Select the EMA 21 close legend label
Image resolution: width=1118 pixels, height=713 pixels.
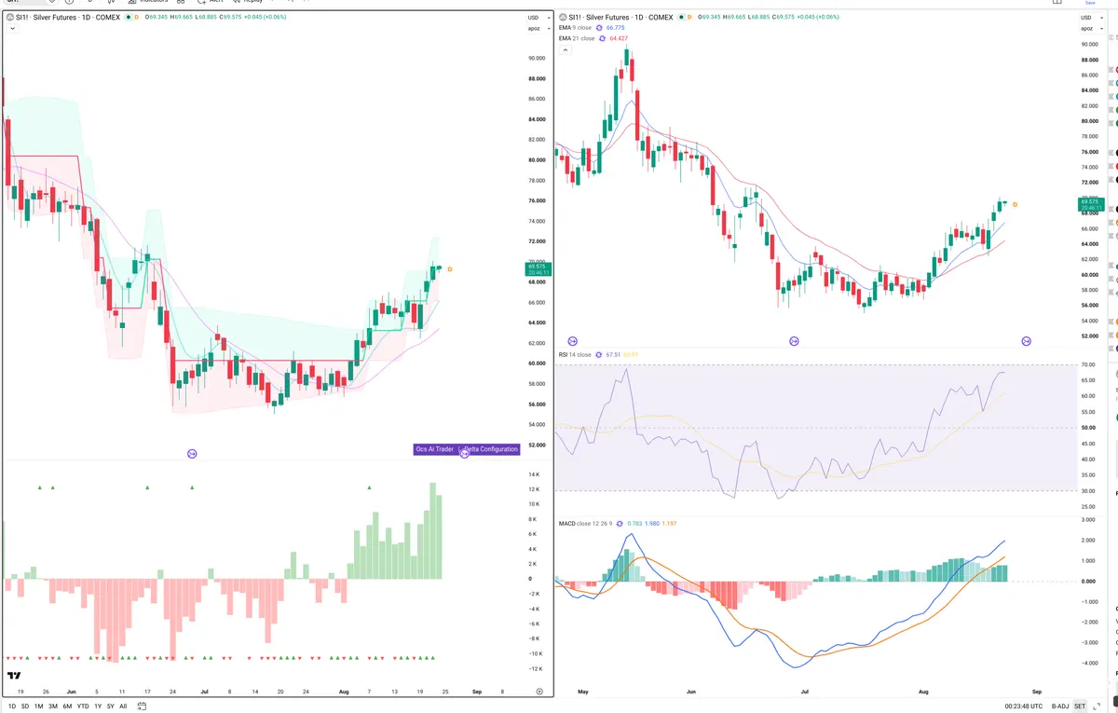point(577,39)
